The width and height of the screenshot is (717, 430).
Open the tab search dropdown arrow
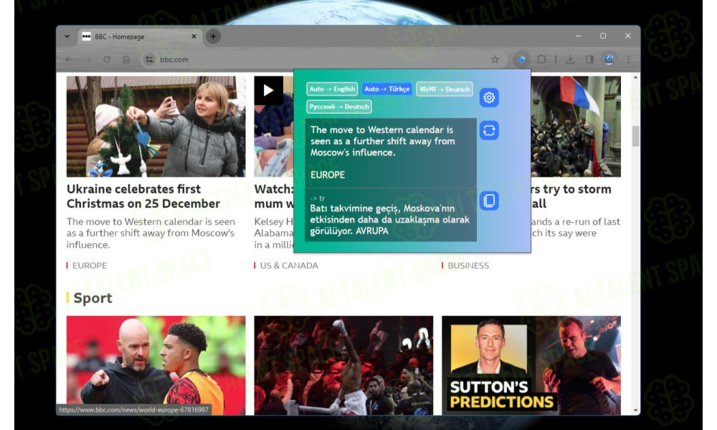click(67, 36)
